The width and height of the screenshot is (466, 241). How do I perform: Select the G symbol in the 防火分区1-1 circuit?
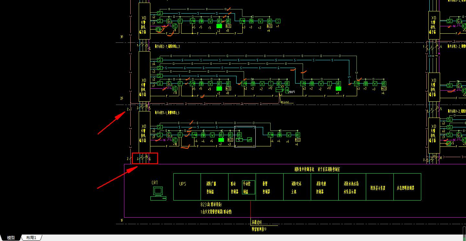(x=169, y=135)
